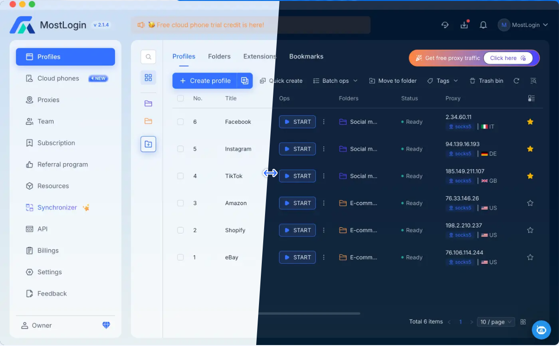Click the support headset icon in top bar
This screenshot has height=346, width=559.
click(x=445, y=25)
